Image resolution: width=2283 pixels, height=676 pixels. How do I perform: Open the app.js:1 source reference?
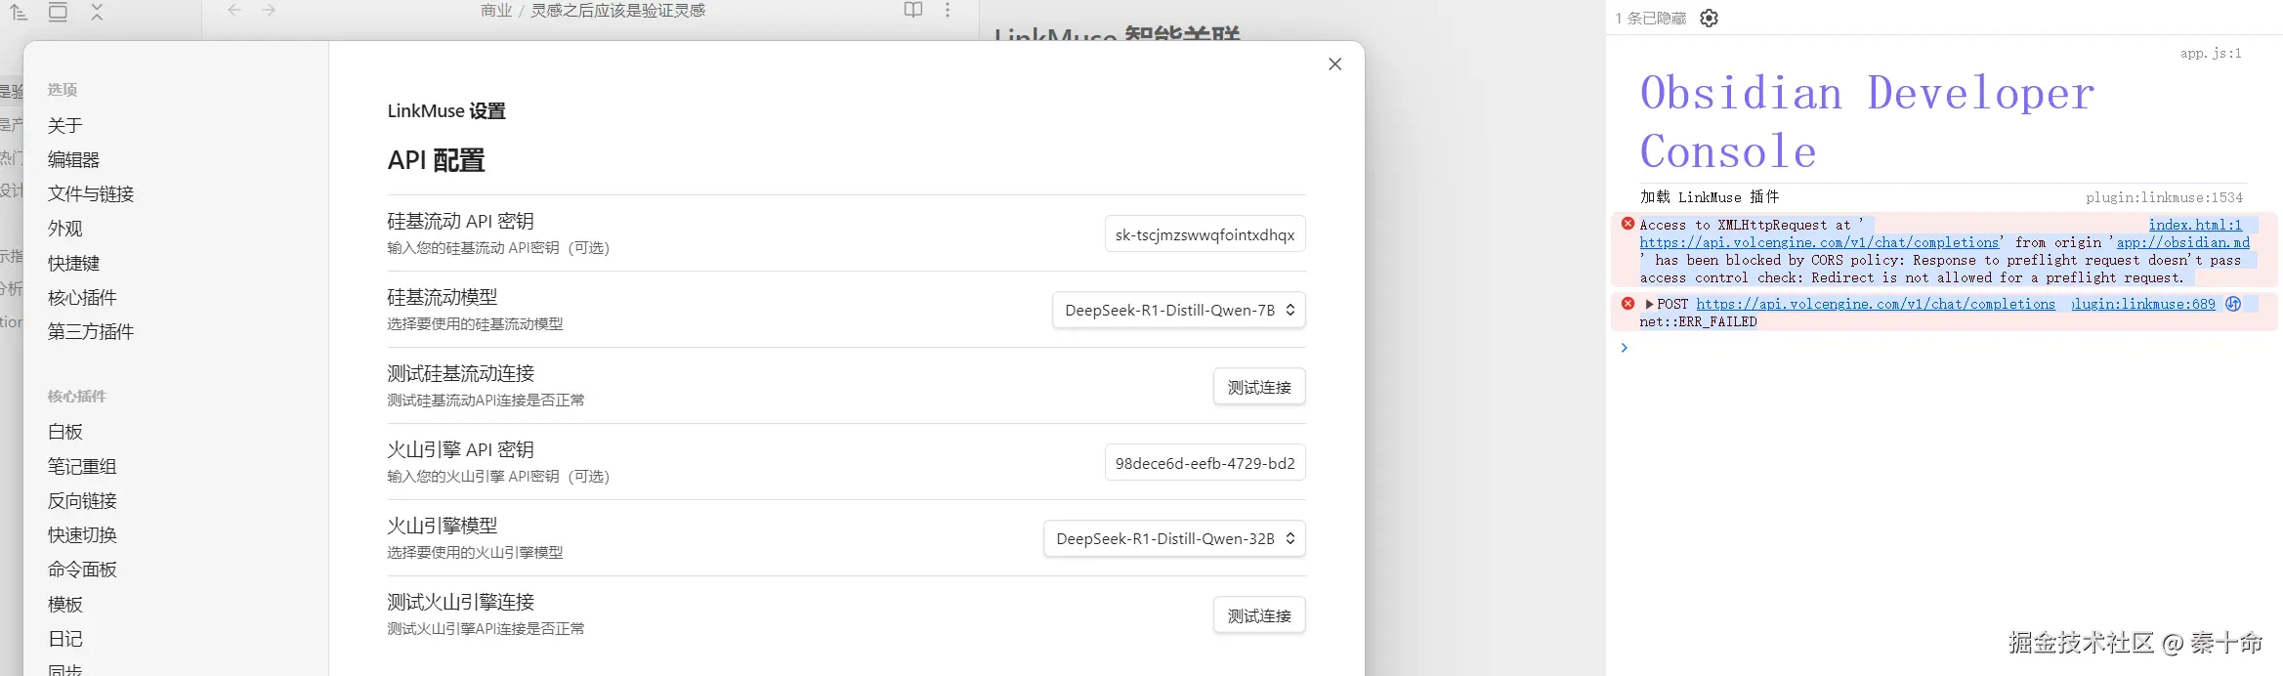(x=2211, y=53)
